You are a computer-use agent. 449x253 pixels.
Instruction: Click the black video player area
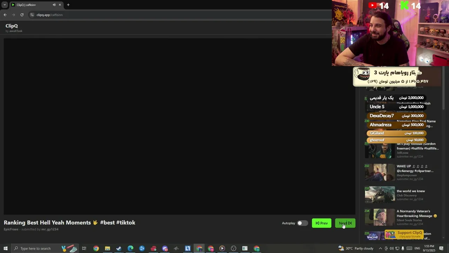point(179,126)
